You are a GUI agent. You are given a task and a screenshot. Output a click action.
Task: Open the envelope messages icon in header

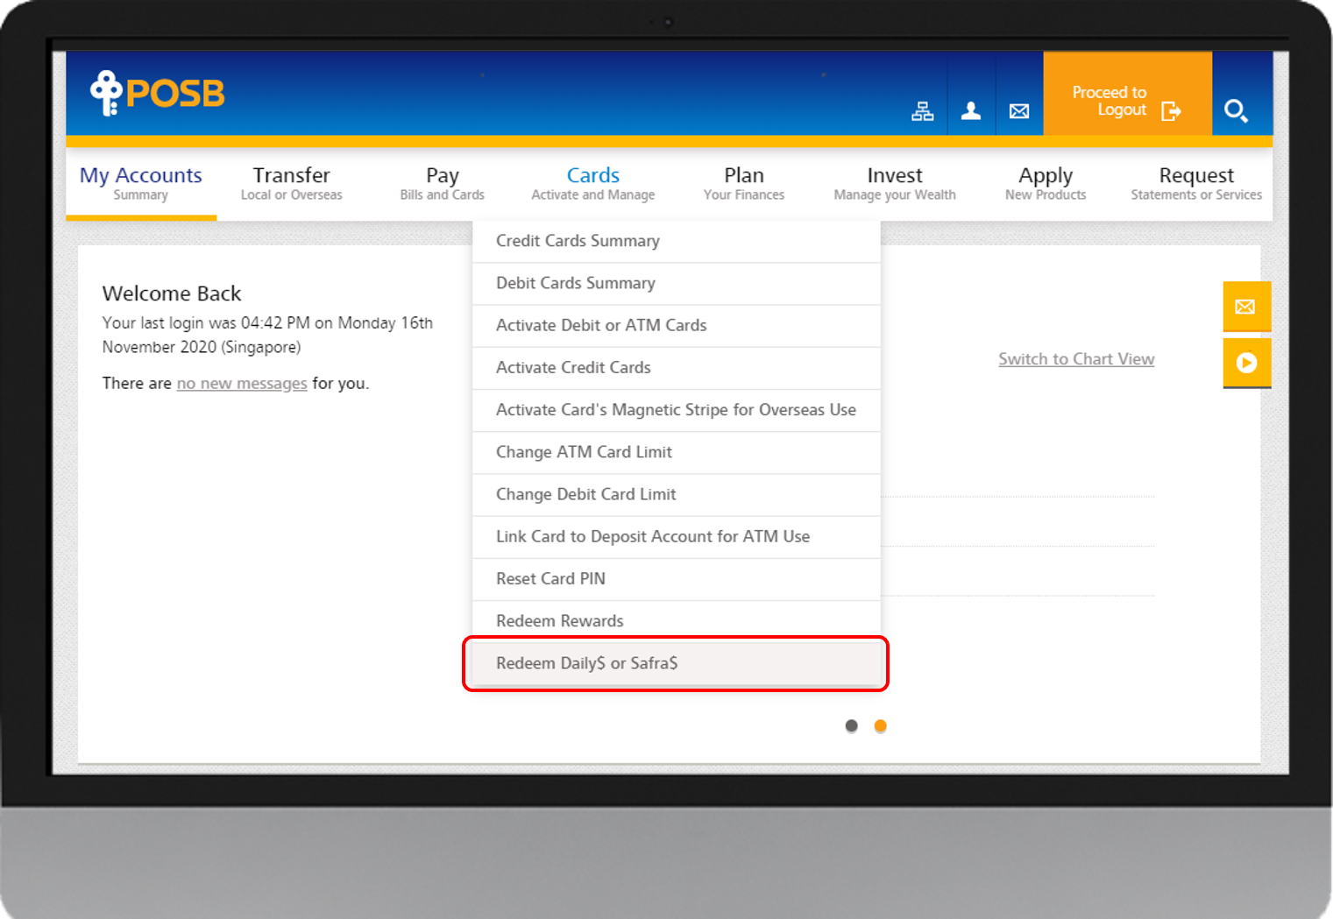pyautogui.click(x=1019, y=111)
